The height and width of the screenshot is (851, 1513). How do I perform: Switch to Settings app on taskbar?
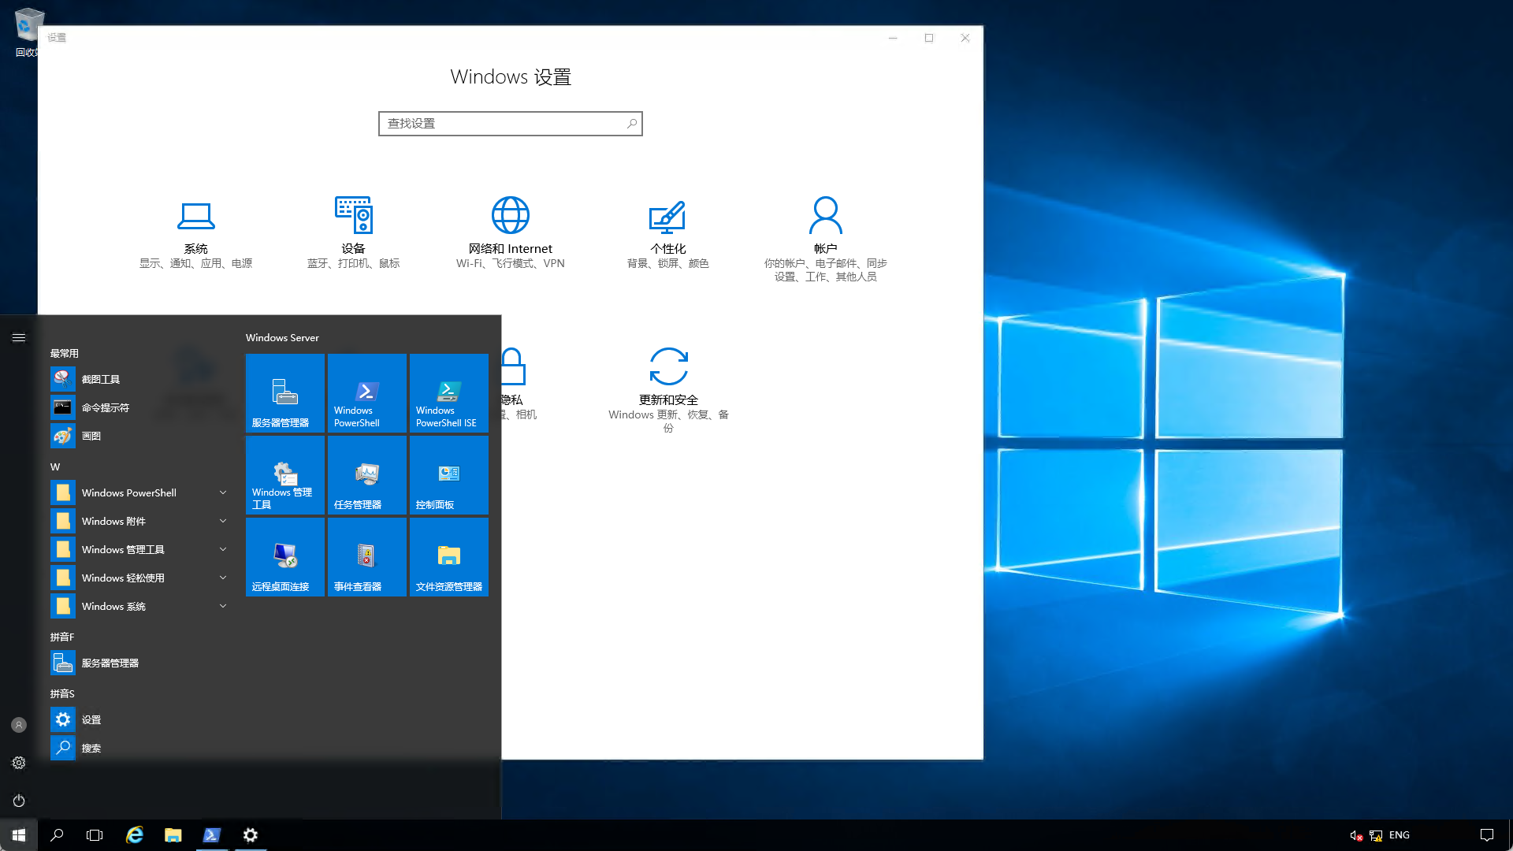tap(251, 835)
